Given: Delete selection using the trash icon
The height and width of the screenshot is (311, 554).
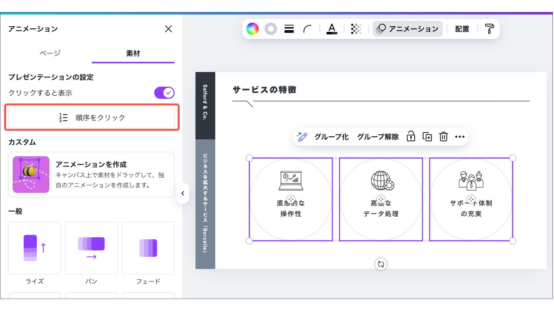Looking at the screenshot, I should coord(443,136).
